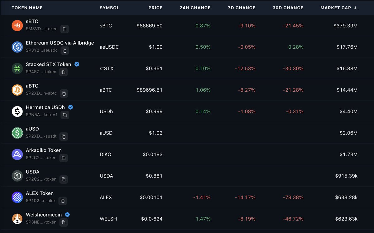374x233 pixels.
Task: Click the Arkadiko Token logo
Action: click(x=17, y=155)
